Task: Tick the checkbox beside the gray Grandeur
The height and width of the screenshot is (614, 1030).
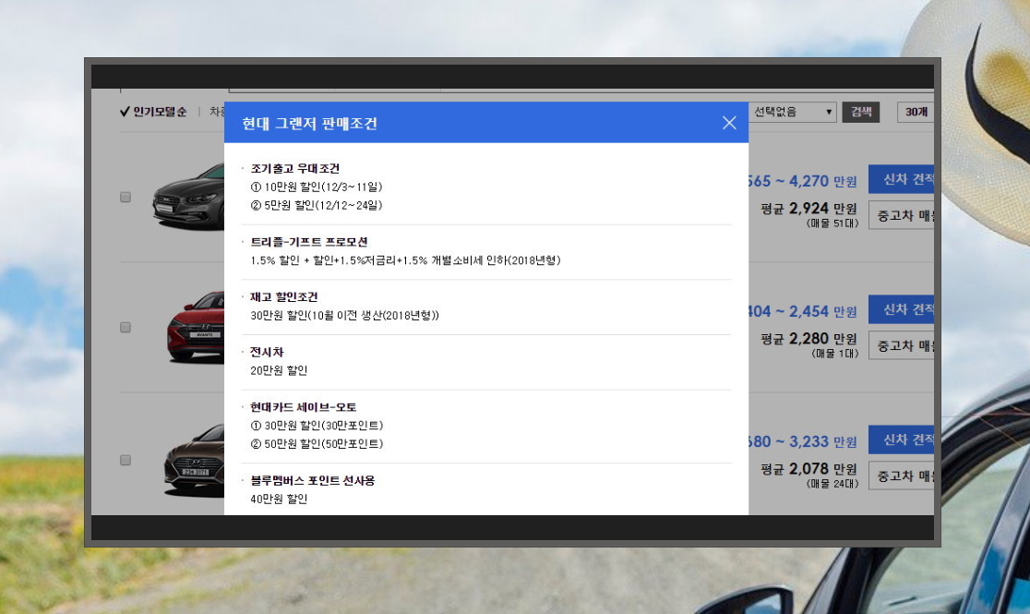Action: click(126, 198)
